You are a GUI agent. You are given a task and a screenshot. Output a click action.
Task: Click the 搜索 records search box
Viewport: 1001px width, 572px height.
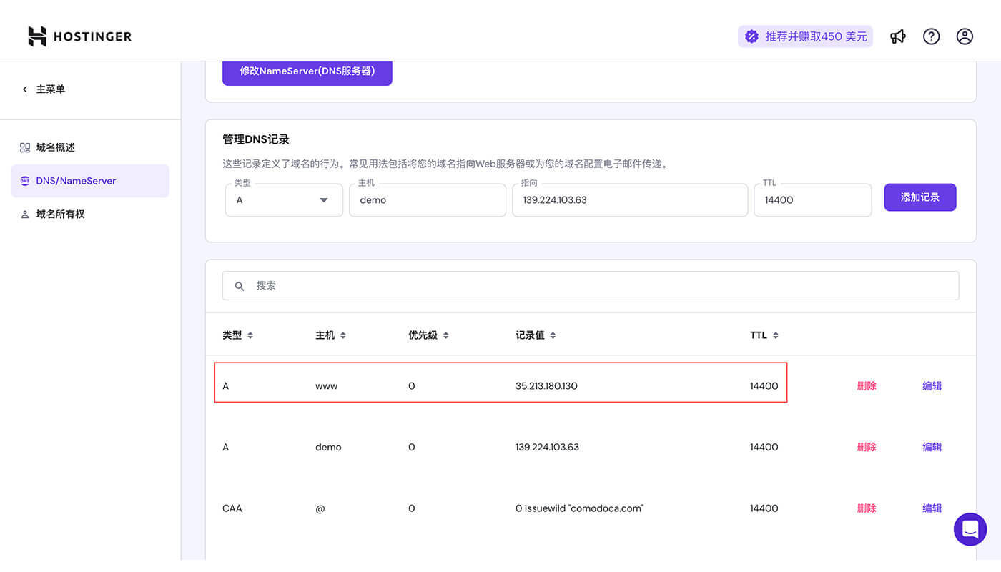[591, 286]
